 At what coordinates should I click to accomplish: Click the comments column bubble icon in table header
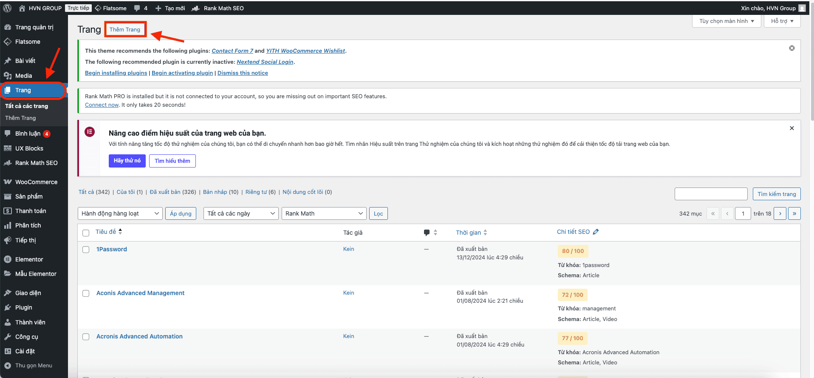[427, 233]
